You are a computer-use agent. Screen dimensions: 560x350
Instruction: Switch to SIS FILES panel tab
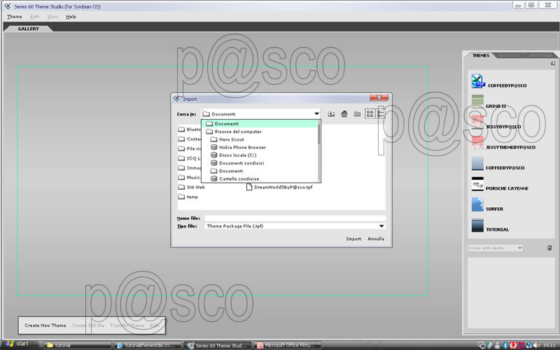click(510, 55)
